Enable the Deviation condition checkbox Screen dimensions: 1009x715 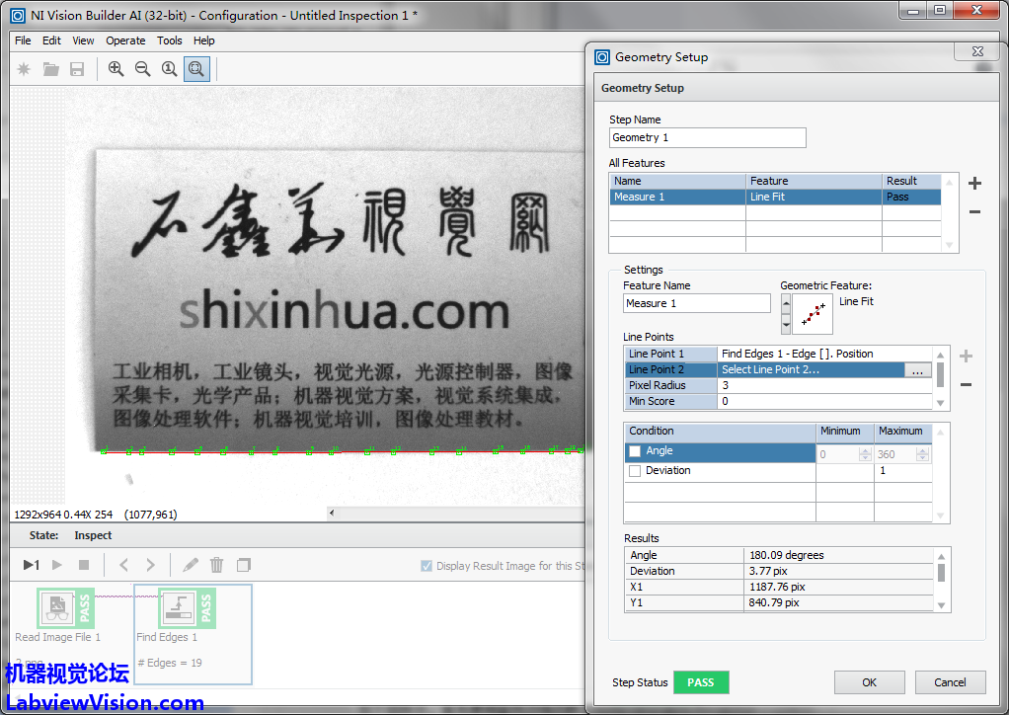pyautogui.click(x=635, y=471)
